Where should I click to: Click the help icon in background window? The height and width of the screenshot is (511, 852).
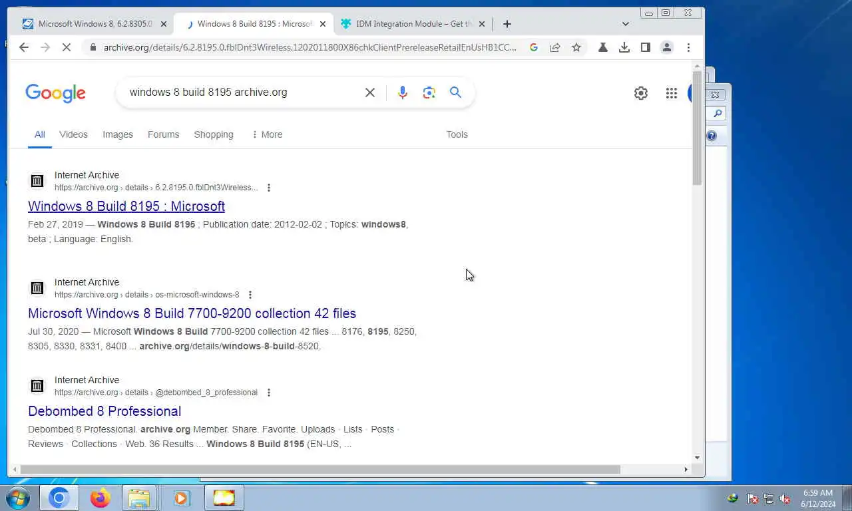pos(712,136)
